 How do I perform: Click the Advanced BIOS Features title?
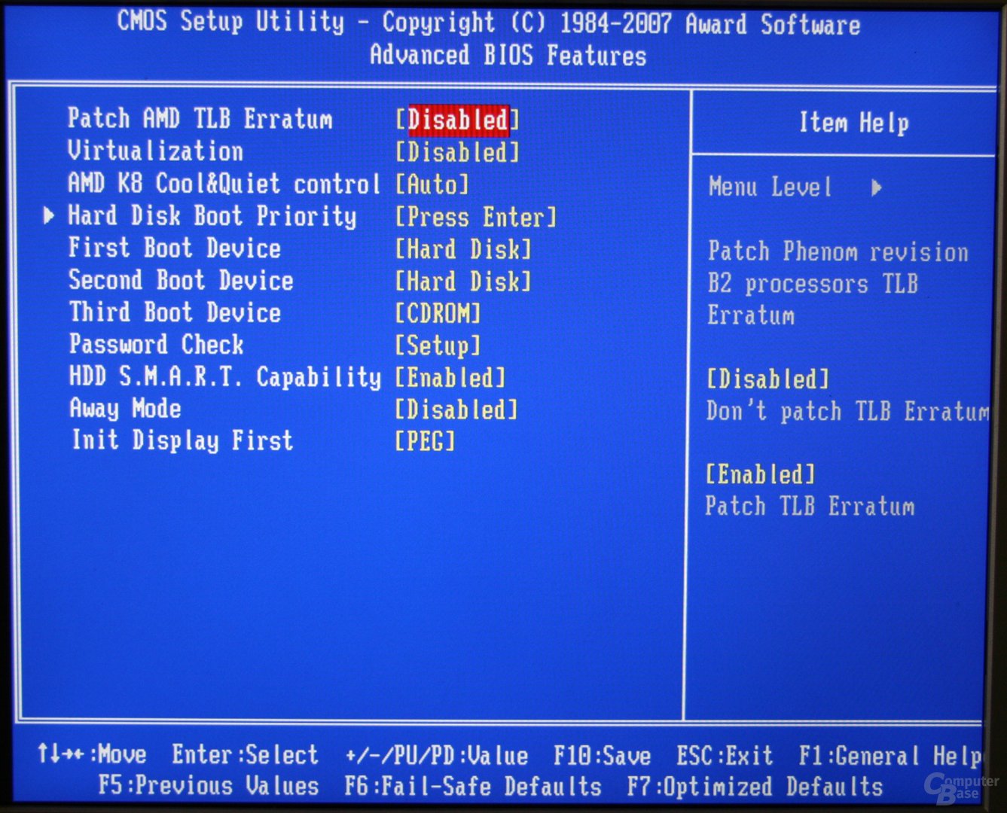(508, 55)
